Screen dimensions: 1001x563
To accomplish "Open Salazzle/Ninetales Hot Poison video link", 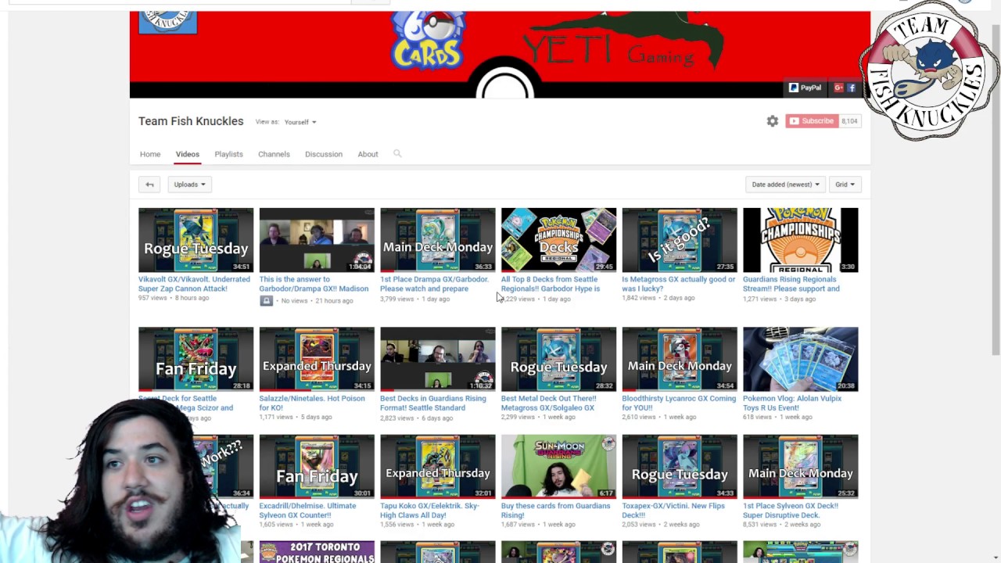I will [x=312, y=403].
